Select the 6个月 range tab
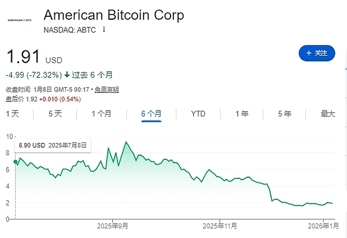The image size is (347, 238). [x=152, y=113]
